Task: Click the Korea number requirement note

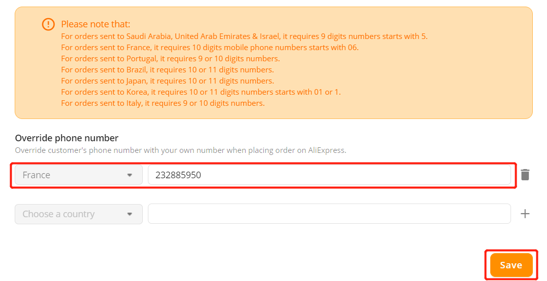Action: [201, 92]
